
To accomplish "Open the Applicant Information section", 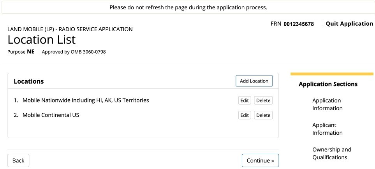I will pyautogui.click(x=327, y=129).
